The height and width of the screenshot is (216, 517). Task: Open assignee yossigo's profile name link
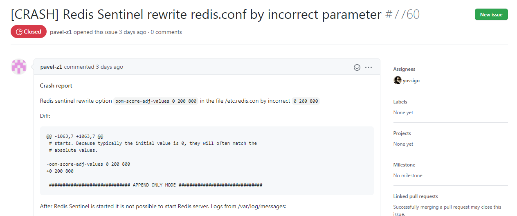point(411,81)
